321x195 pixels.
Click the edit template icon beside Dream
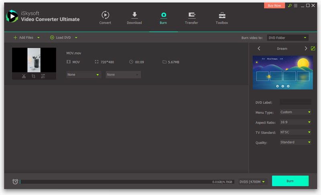click(313, 48)
